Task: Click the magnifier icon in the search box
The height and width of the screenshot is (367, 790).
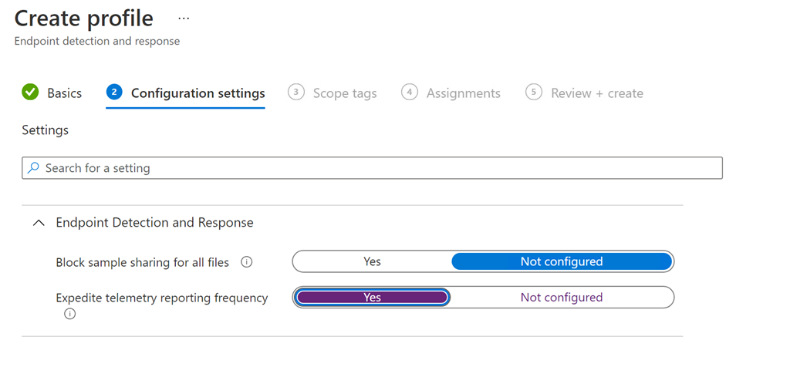Action: pyautogui.click(x=33, y=168)
